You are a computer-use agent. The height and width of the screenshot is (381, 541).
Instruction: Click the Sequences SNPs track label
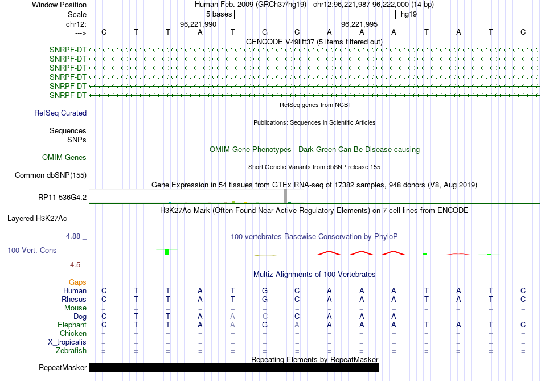tap(68, 136)
